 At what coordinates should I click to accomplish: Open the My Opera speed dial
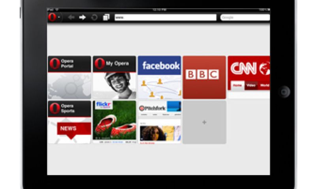point(115,78)
